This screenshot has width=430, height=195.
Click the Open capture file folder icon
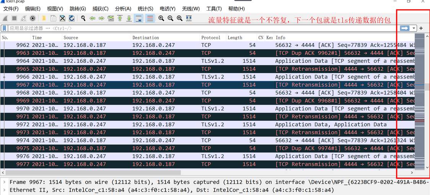tap(44, 19)
